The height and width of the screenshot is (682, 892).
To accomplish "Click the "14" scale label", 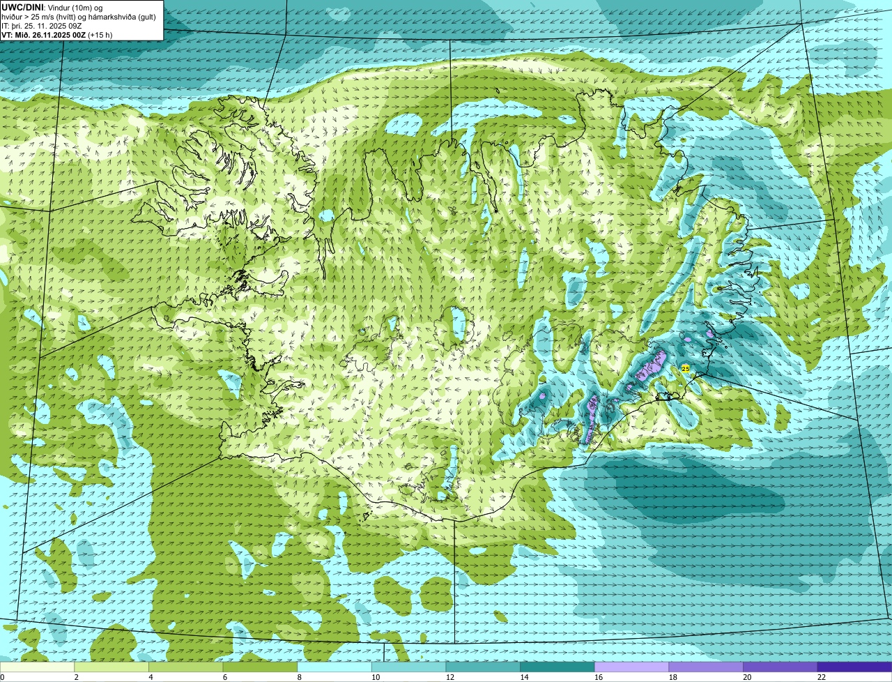I will pyautogui.click(x=524, y=677).
